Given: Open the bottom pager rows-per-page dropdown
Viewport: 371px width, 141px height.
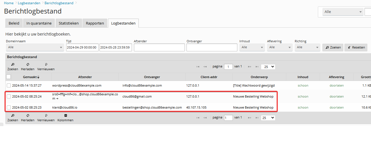Looking at the screenshot, I should coord(268,118).
